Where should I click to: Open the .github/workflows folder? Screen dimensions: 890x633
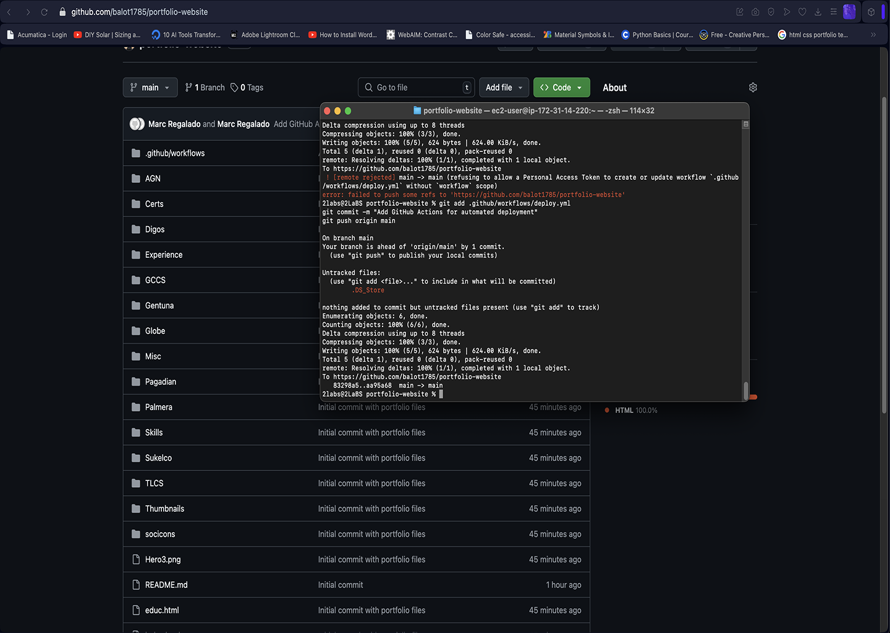tap(175, 153)
